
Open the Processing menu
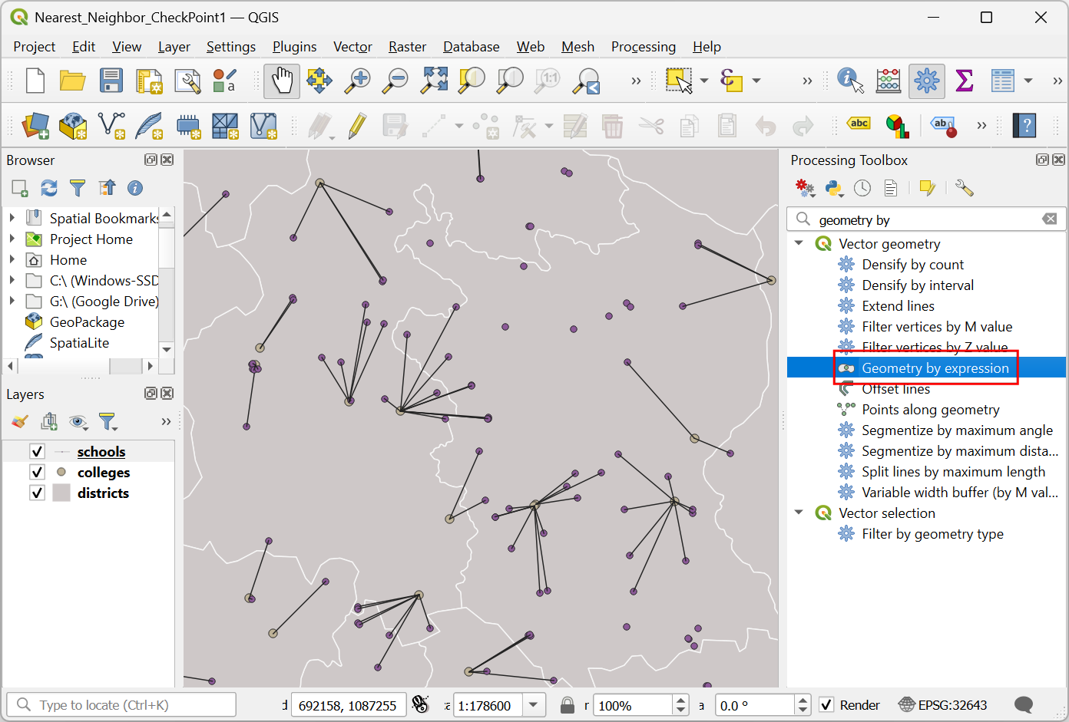tap(644, 47)
